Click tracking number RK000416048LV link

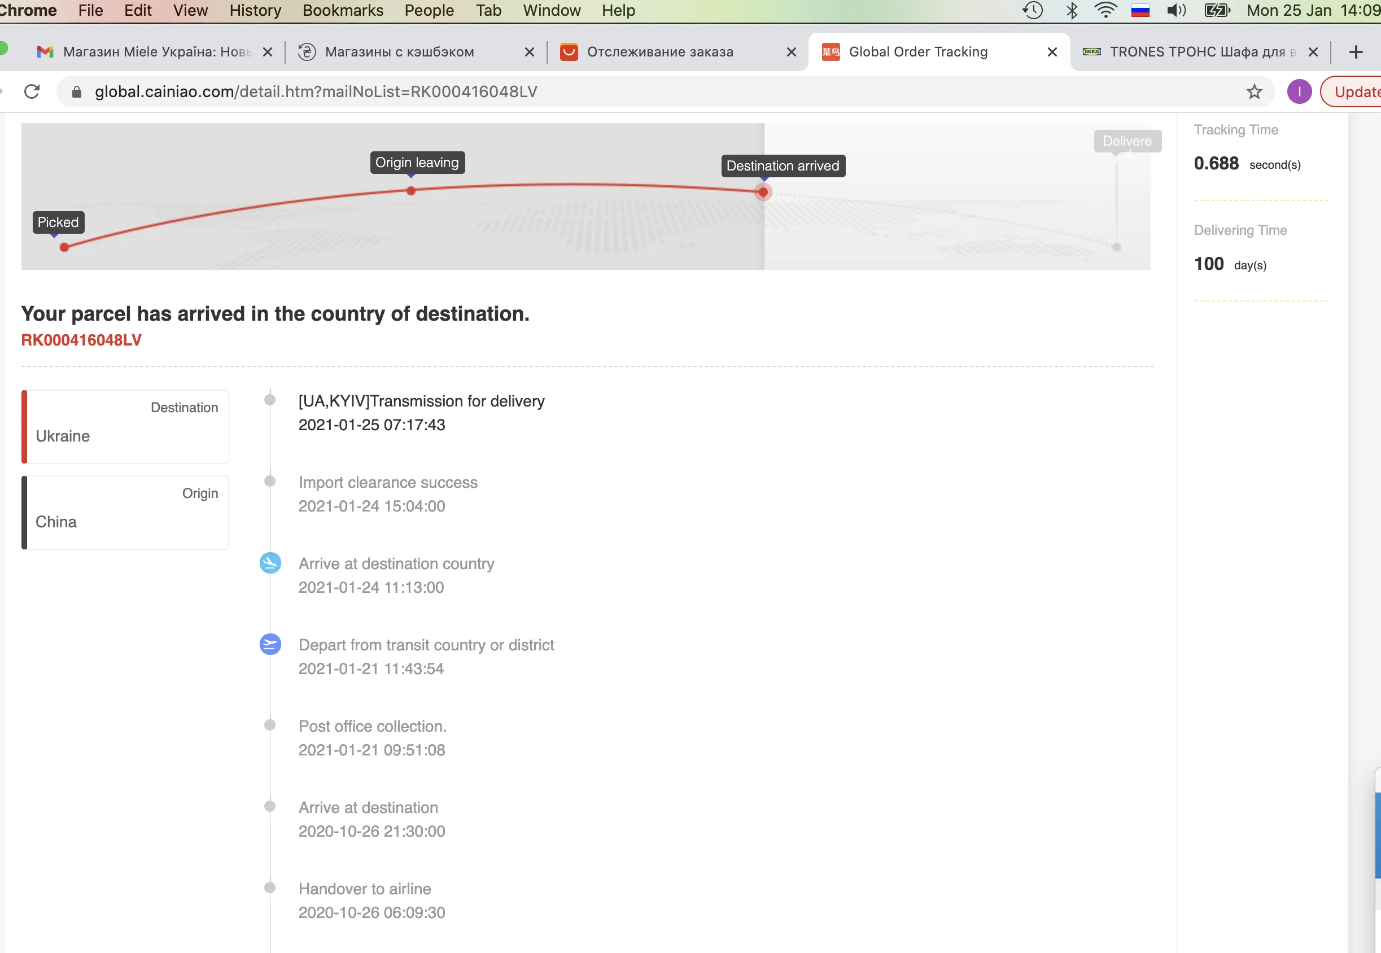pyautogui.click(x=81, y=340)
